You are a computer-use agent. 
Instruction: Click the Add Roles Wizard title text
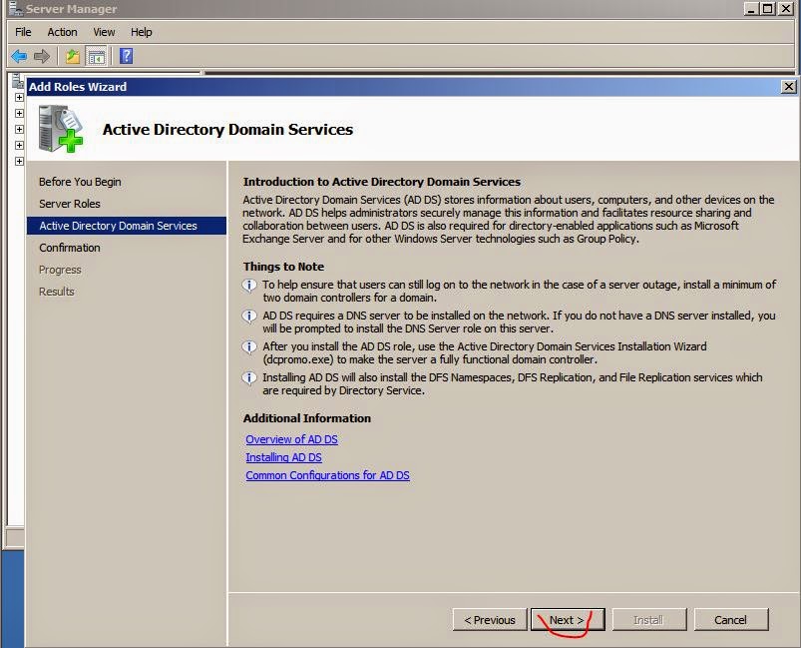78,87
